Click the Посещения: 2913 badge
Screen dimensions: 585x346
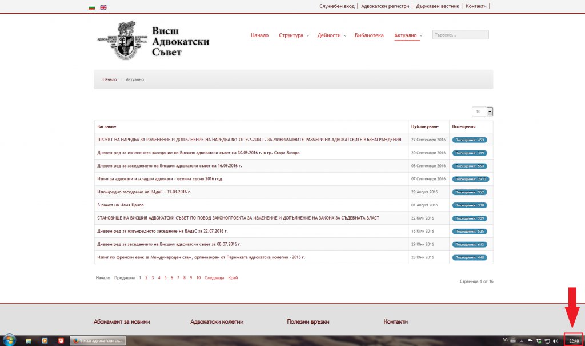point(471,180)
